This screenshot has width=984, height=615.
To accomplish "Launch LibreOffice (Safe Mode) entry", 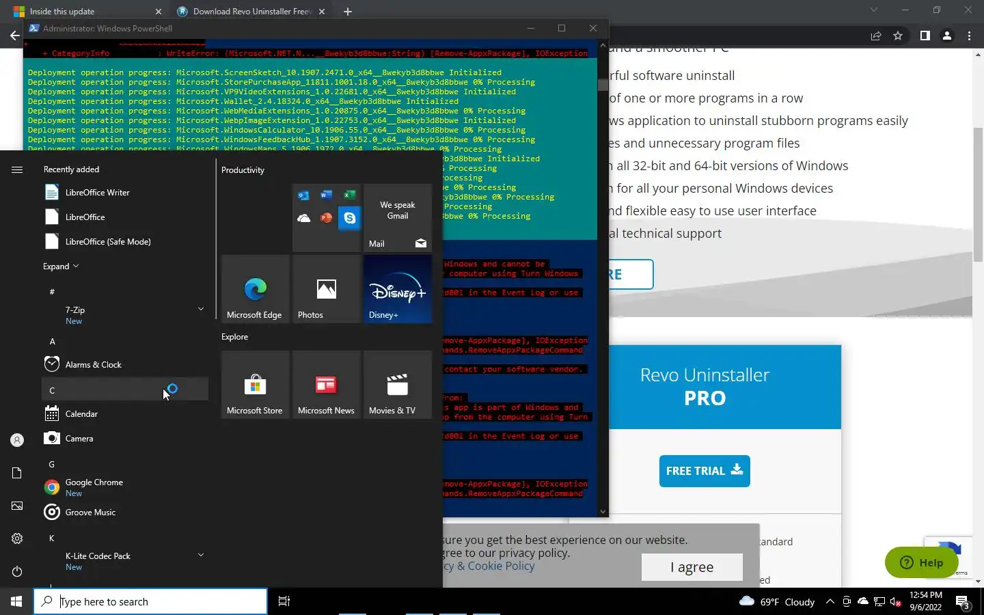I will click(125, 242).
